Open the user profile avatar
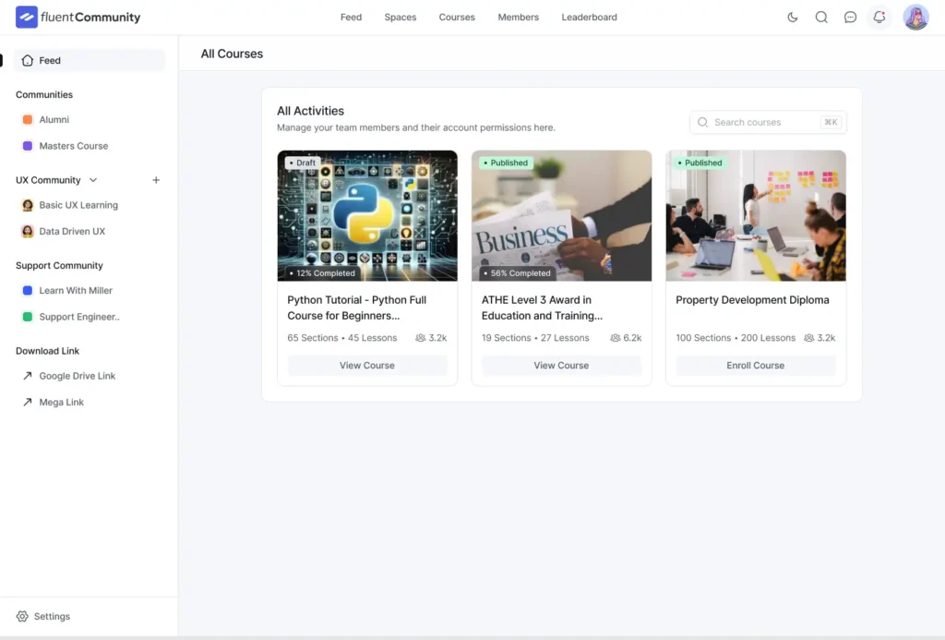 pyautogui.click(x=915, y=17)
